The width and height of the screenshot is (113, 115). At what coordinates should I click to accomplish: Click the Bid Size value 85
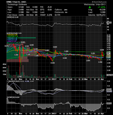tap(36, 15)
